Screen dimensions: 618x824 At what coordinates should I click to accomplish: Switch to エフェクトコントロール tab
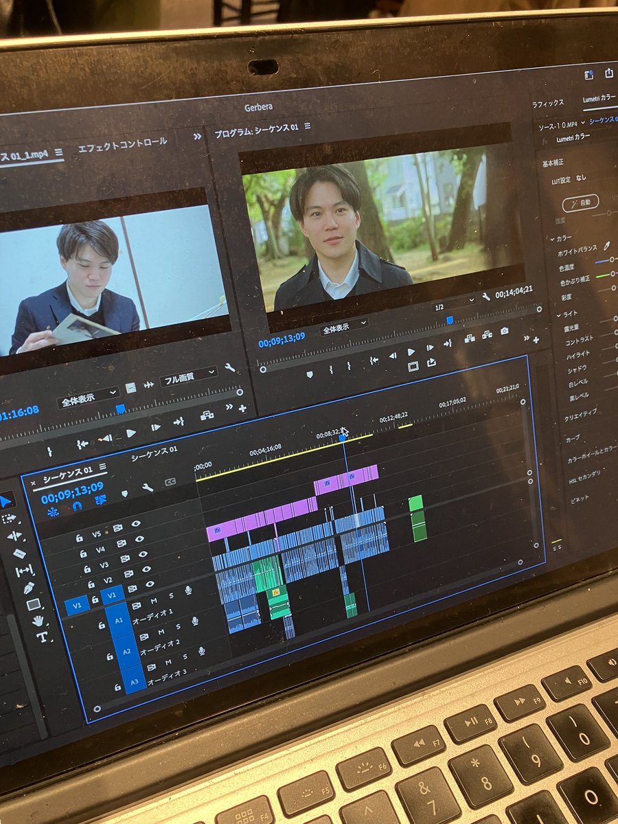(122, 146)
